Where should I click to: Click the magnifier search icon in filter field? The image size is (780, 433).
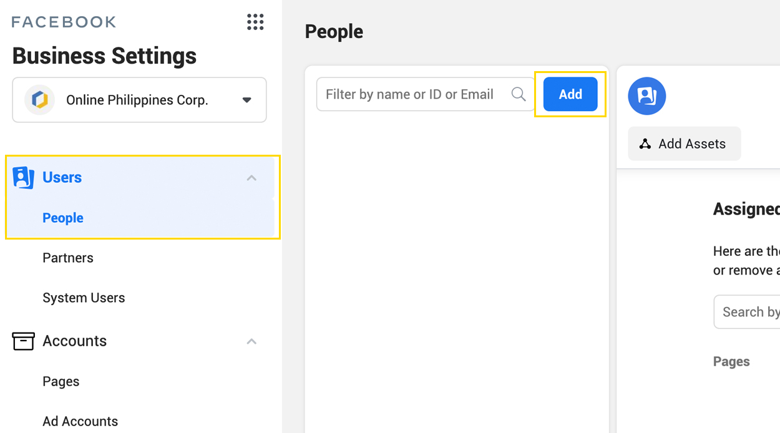pos(519,94)
